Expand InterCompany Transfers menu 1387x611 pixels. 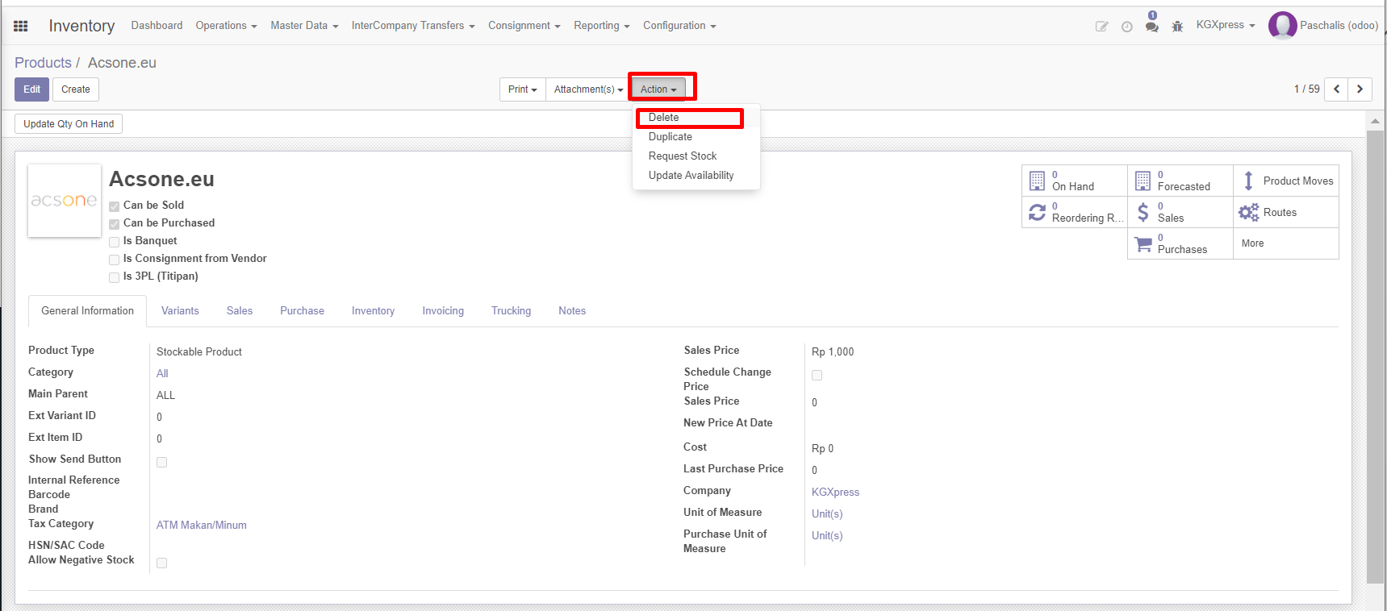coord(413,26)
